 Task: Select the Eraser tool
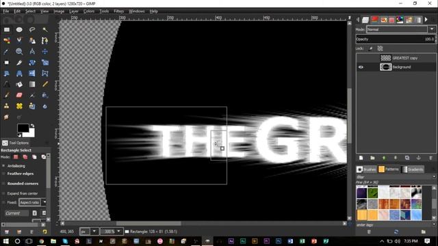(x=19, y=96)
